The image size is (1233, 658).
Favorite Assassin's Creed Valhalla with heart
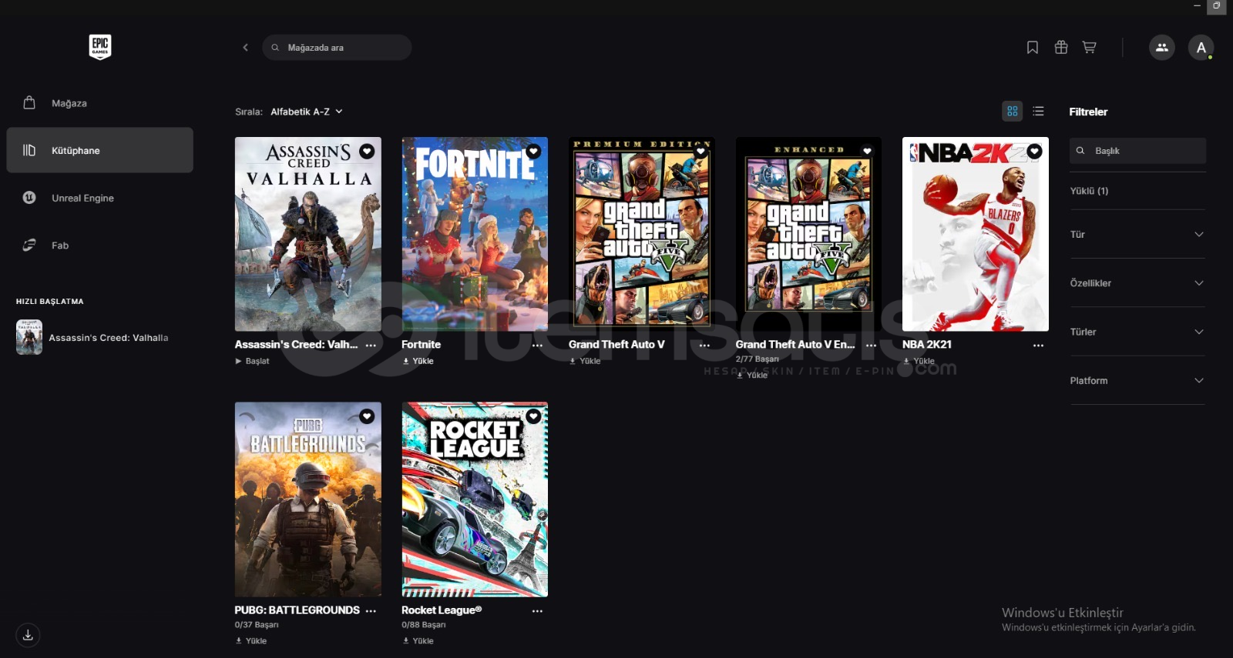point(367,152)
